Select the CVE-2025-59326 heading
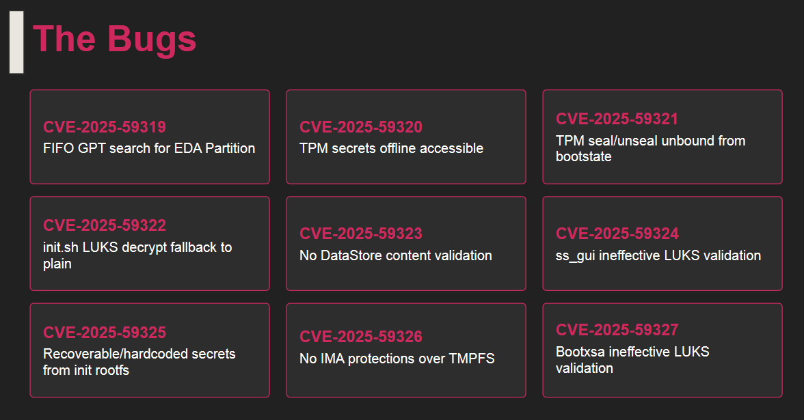The image size is (804, 420). click(x=361, y=337)
